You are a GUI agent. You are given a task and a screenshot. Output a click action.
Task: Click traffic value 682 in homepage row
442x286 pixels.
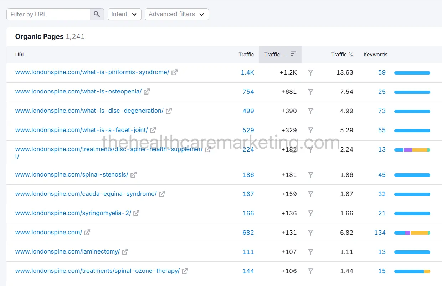click(248, 233)
